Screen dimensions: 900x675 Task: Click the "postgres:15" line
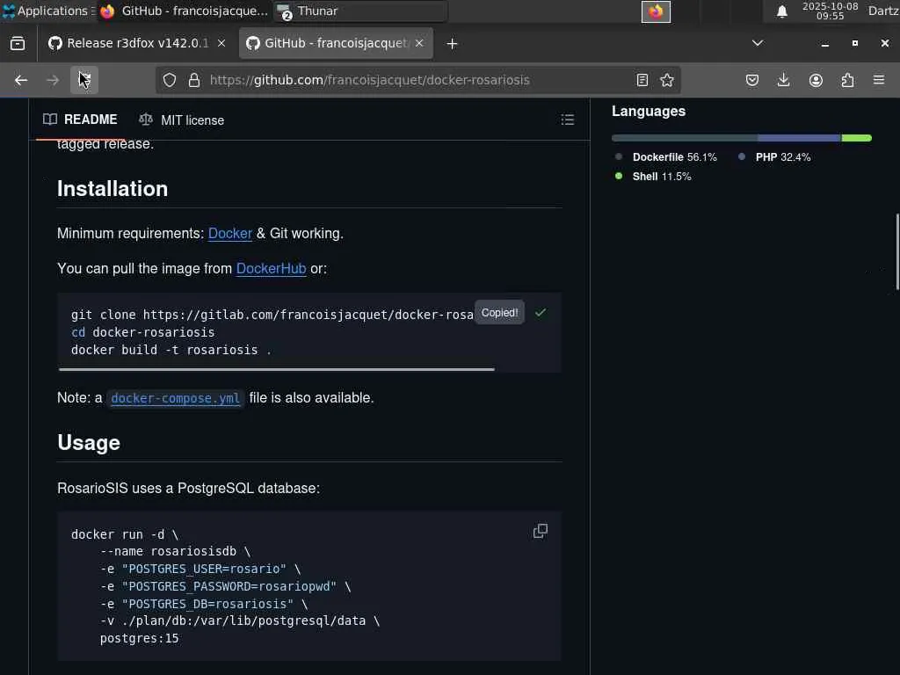[140, 638]
